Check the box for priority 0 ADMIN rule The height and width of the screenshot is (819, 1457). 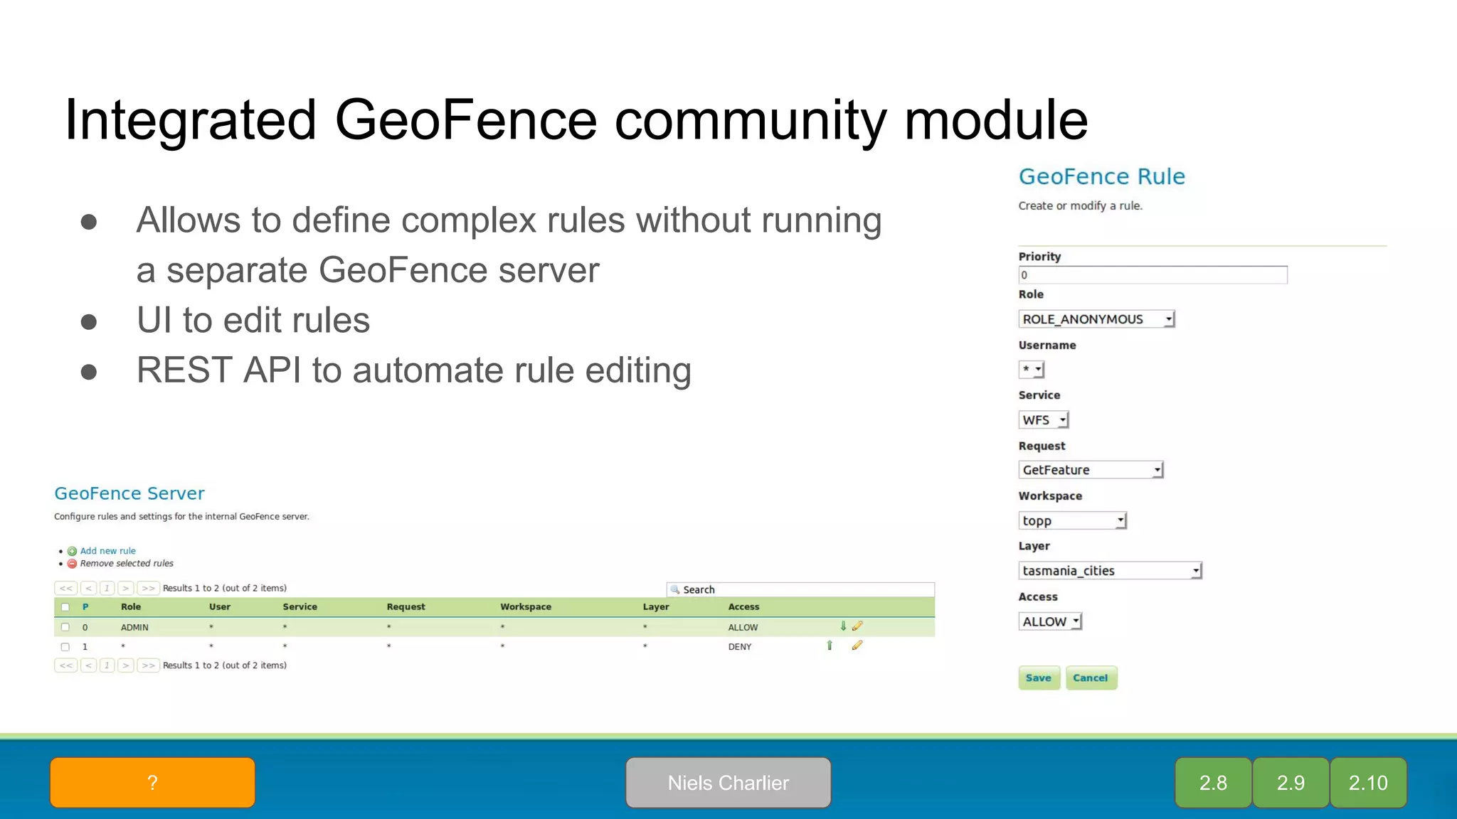[x=65, y=627]
